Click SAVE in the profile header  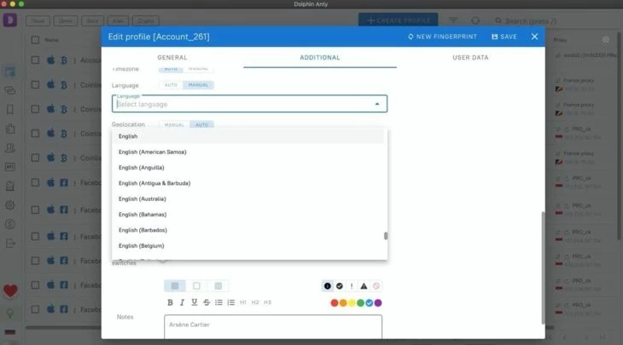504,37
